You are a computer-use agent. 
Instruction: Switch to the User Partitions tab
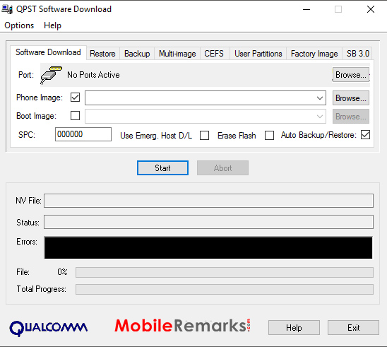click(258, 54)
